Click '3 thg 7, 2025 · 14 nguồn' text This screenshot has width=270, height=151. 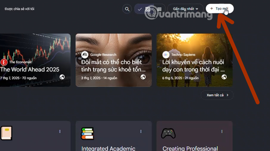coord(99,78)
